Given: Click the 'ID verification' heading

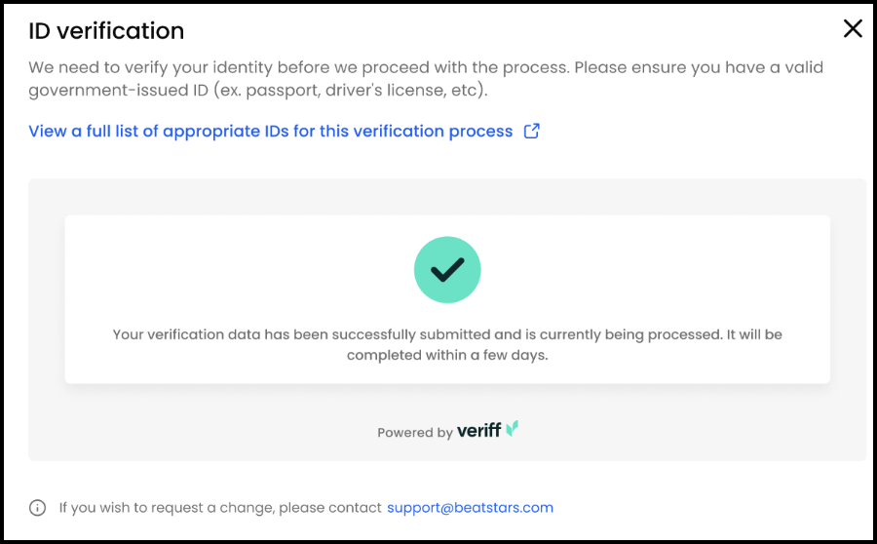Looking at the screenshot, I should (106, 31).
